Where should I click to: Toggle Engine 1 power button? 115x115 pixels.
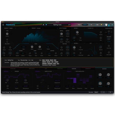3,28
